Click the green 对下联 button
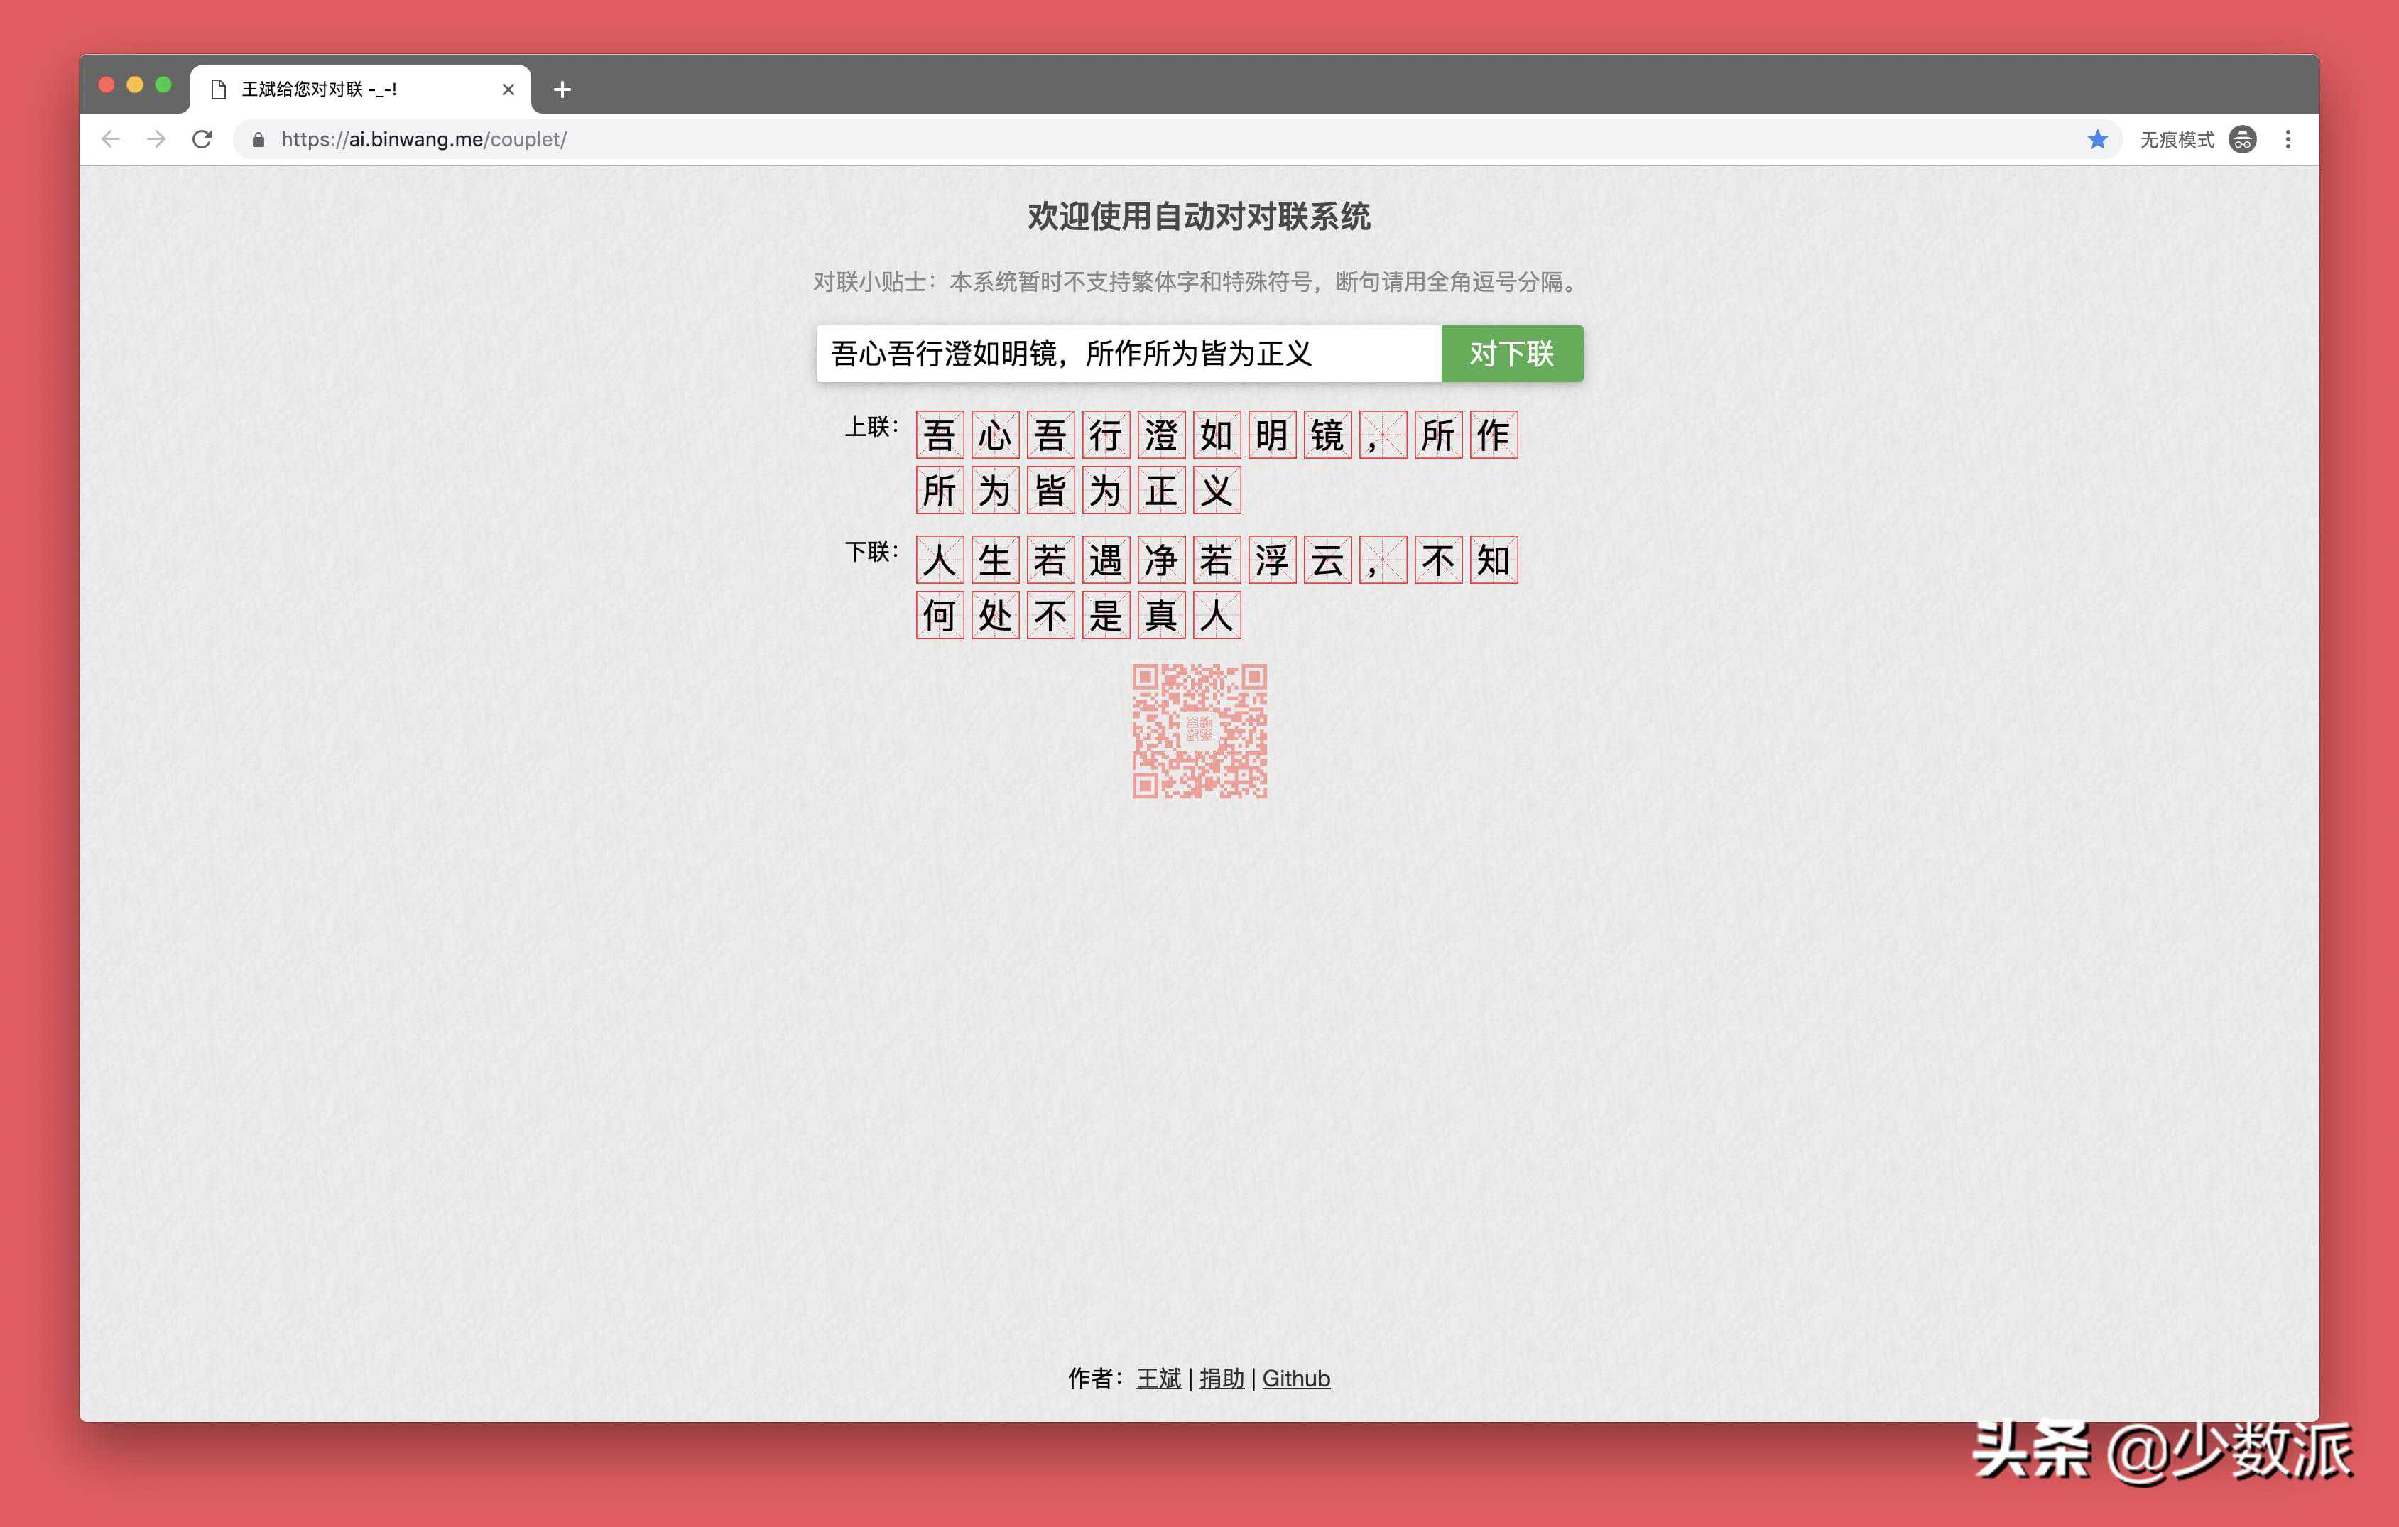The height and width of the screenshot is (1527, 2399). click(1511, 354)
